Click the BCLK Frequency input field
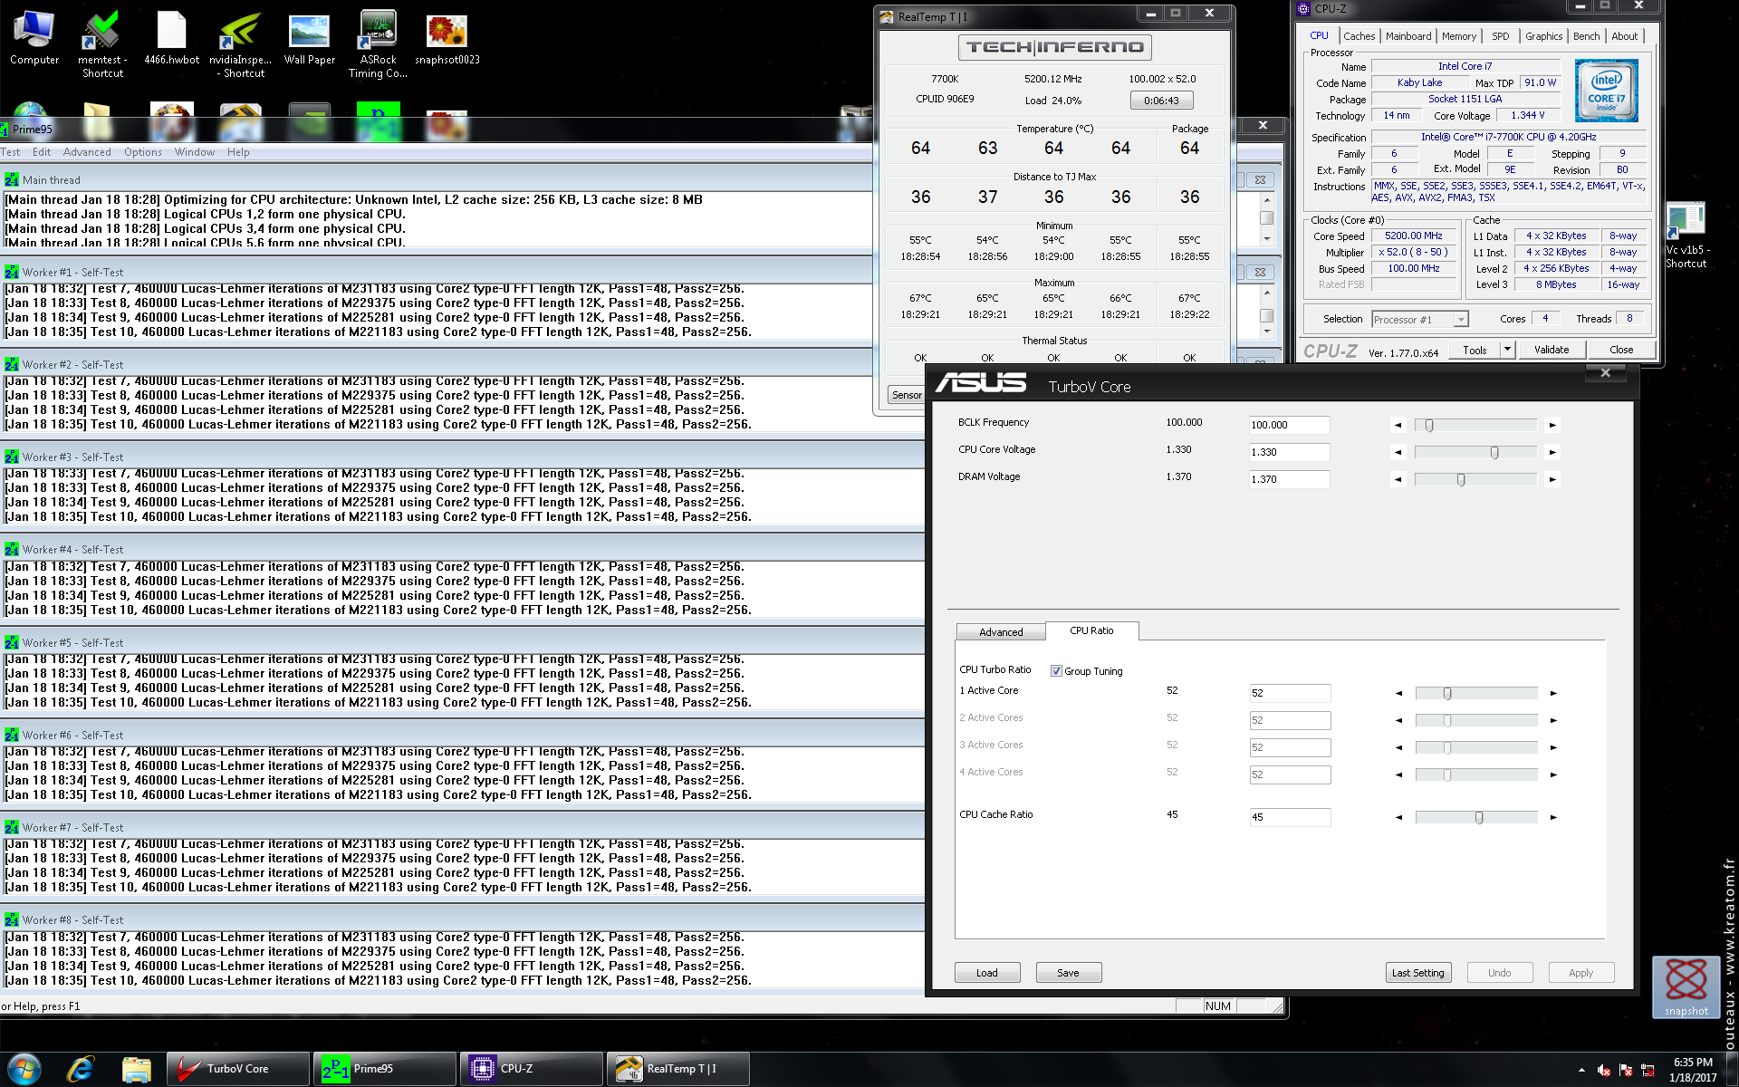 pos(1289,425)
